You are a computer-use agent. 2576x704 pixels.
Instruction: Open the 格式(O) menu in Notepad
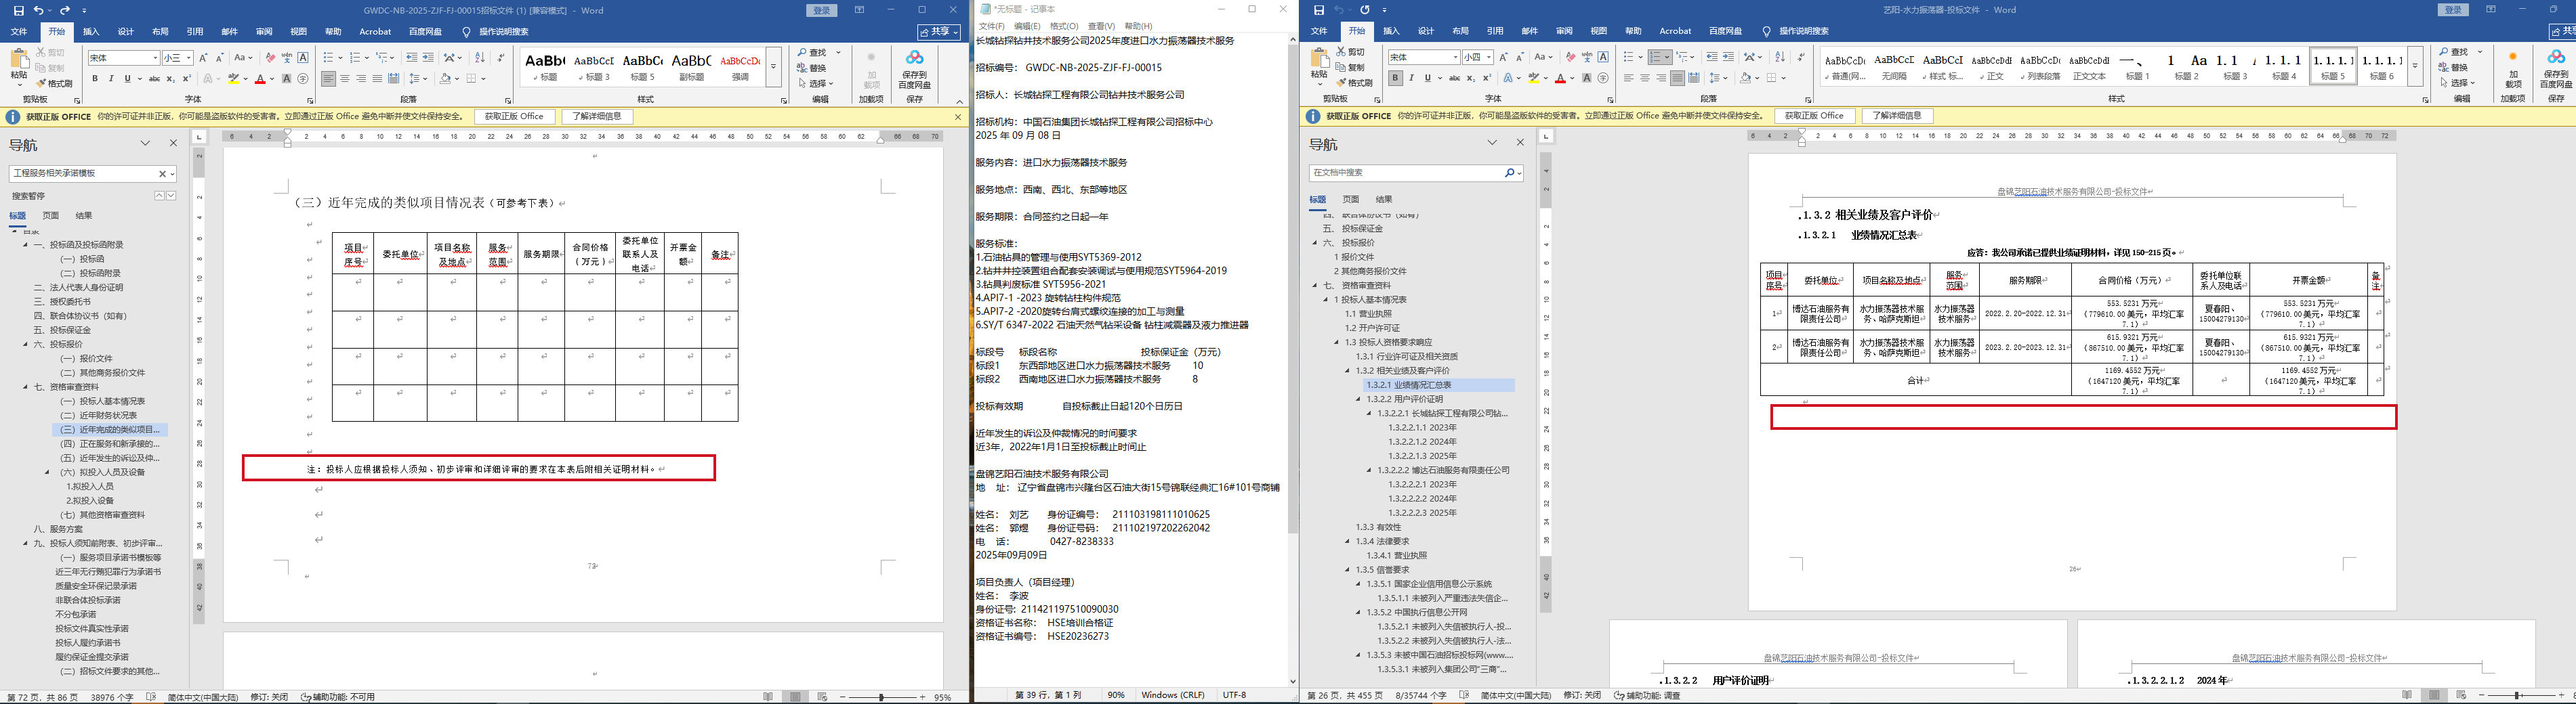pyautogui.click(x=1065, y=26)
